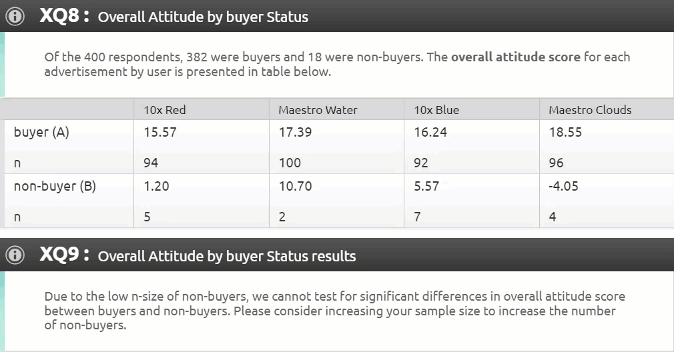Click the 10x Blue column header
This screenshot has width=674, height=352.
coord(436,110)
